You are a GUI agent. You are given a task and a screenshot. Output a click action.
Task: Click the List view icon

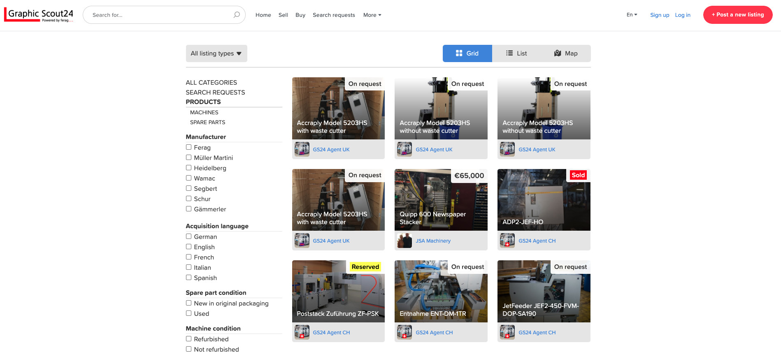pos(509,53)
